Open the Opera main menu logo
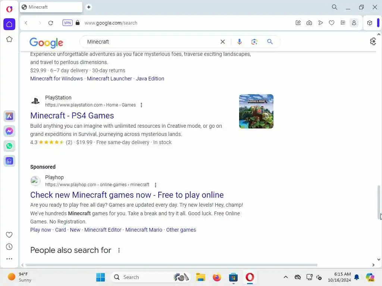This screenshot has width=382, height=286. [9, 9]
